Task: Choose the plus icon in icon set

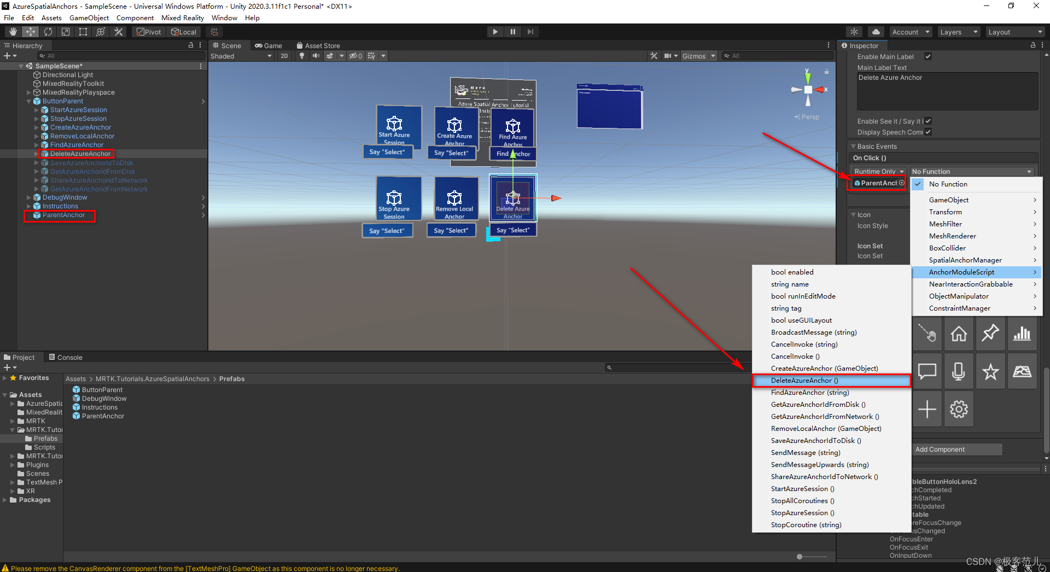Action: click(x=927, y=409)
